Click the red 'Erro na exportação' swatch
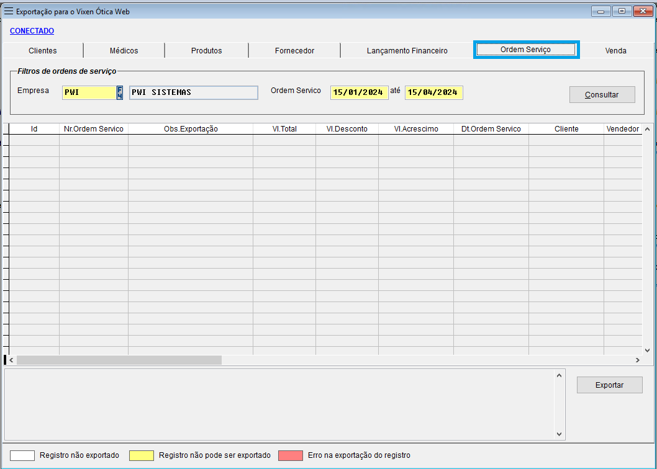The width and height of the screenshot is (657, 469). 290,455
